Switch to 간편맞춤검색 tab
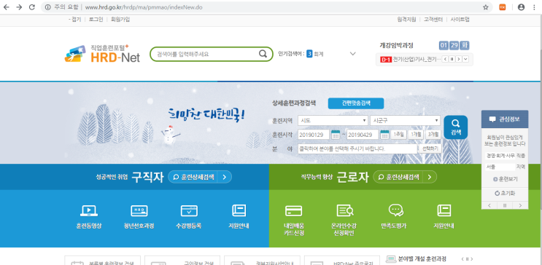 pyautogui.click(x=356, y=103)
